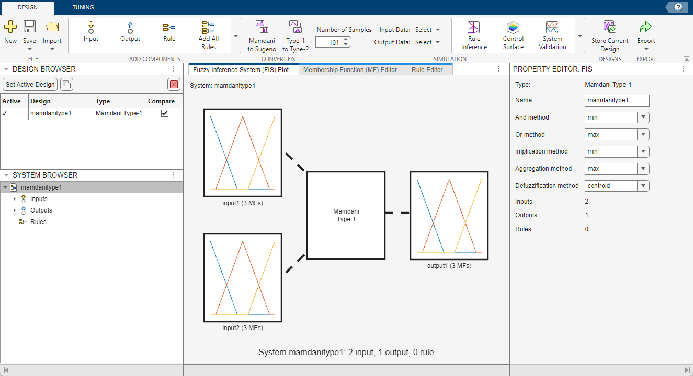Open Property Editor options menu
The height and width of the screenshot is (376, 693).
684,69
